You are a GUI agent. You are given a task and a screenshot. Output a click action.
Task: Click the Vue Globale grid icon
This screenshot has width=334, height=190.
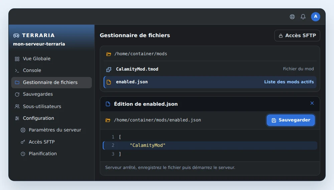tap(17, 59)
